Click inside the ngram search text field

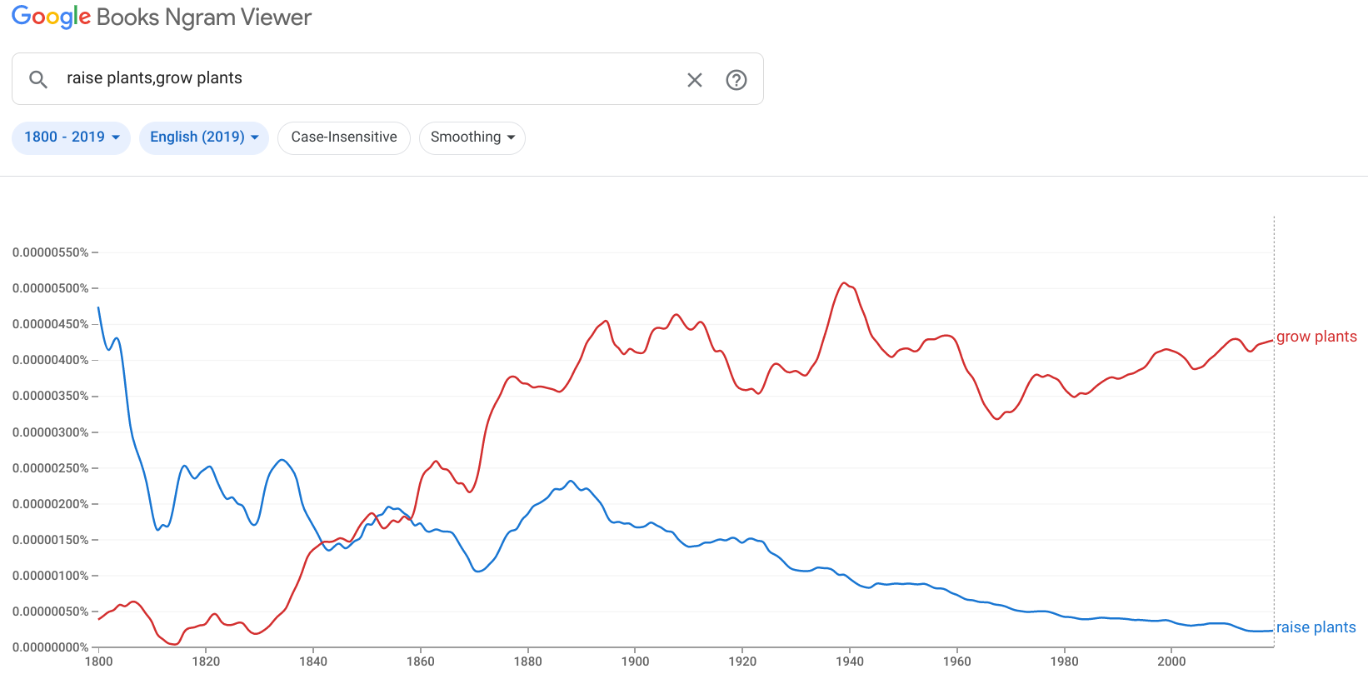(367, 78)
